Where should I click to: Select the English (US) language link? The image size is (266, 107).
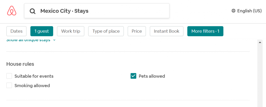pos(249,11)
